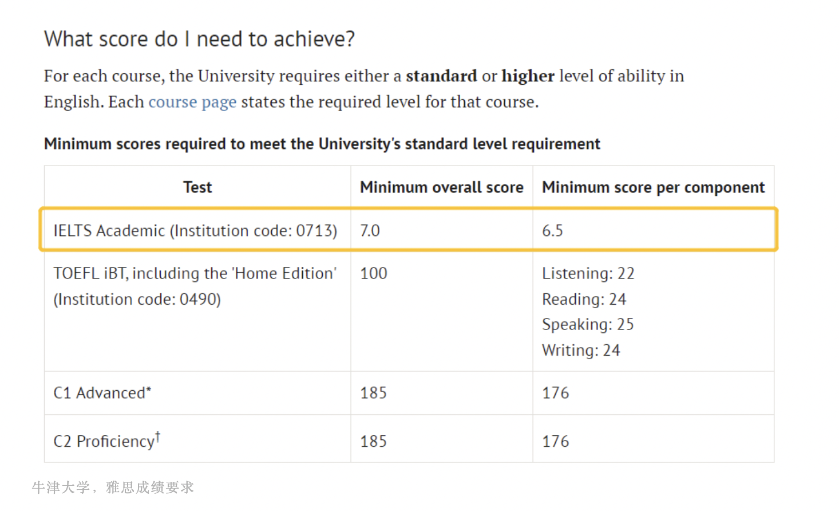Image resolution: width=839 pixels, height=511 pixels.
Task: Click the "Test" column header
Action: 197,187
